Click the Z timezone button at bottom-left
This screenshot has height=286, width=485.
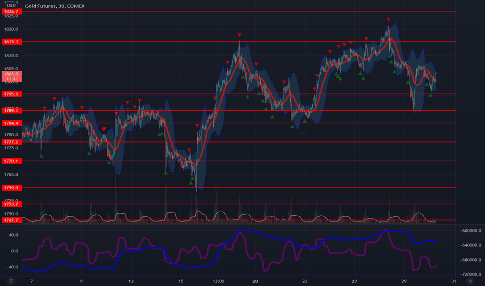pyautogui.click(x=11, y=281)
